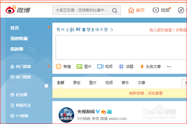The height and width of the screenshot is (124, 187).
Task: Click the hashtag topic icon
Action: click(121, 67)
